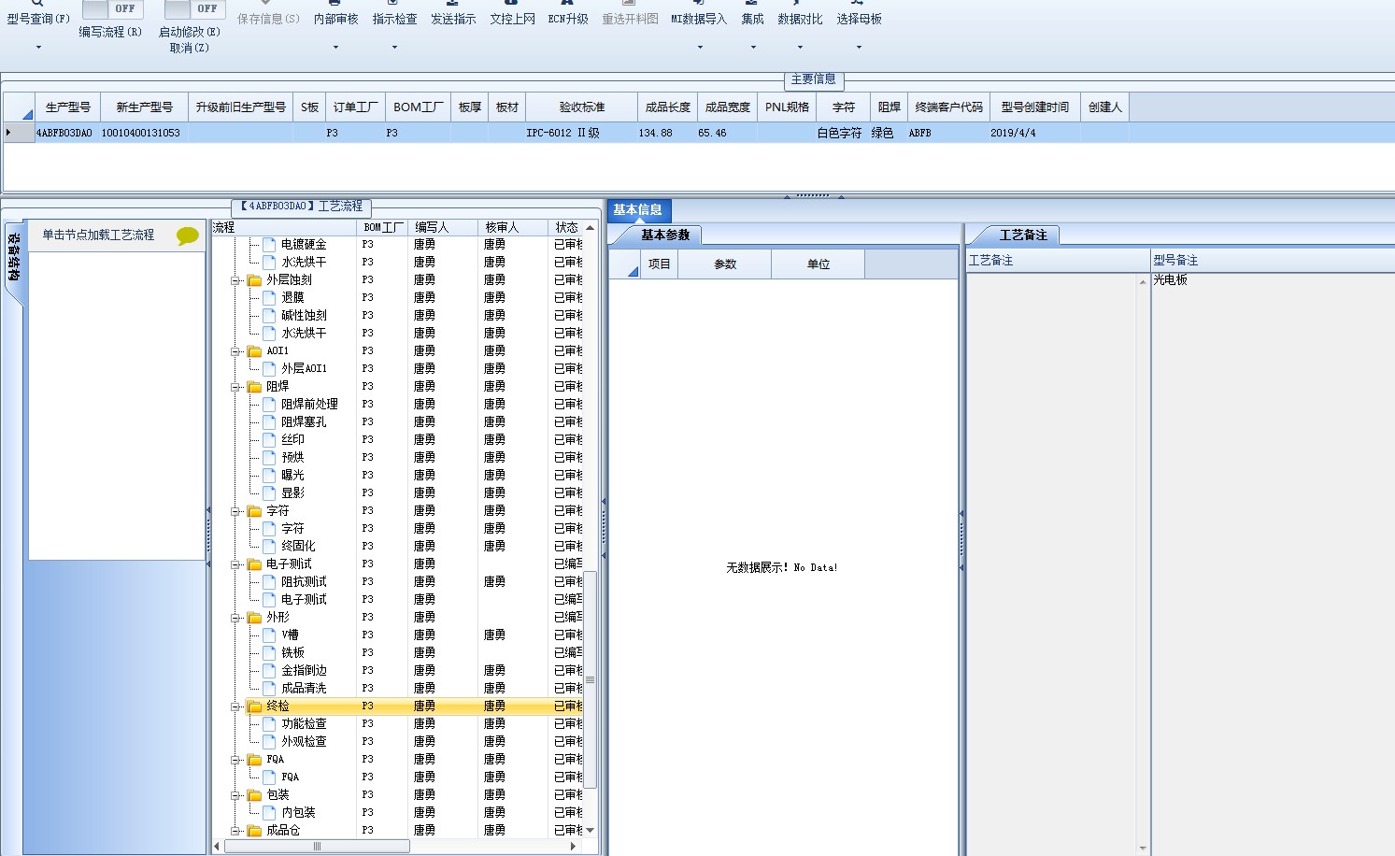Image resolution: width=1395 pixels, height=856 pixels.
Task: Click the 功能检查 document icon
Action: (269, 724)
